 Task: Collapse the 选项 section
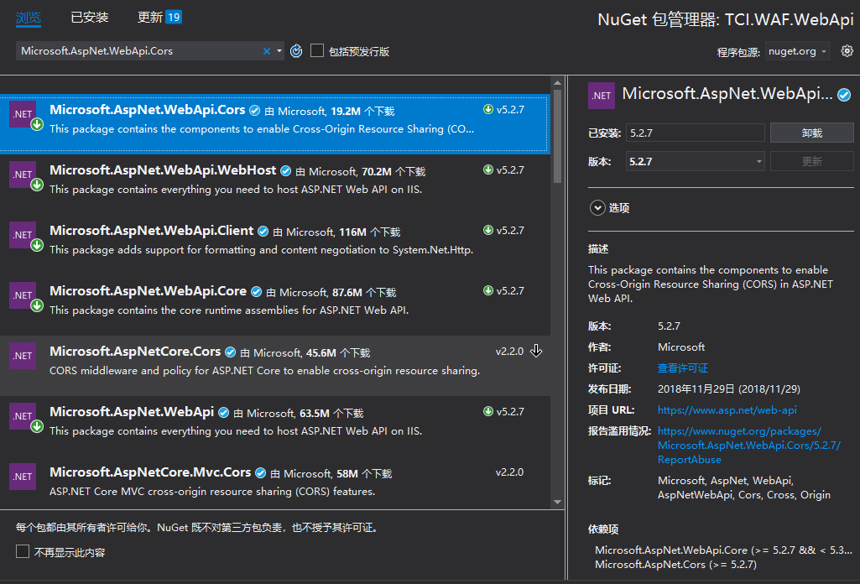[597, 206]
